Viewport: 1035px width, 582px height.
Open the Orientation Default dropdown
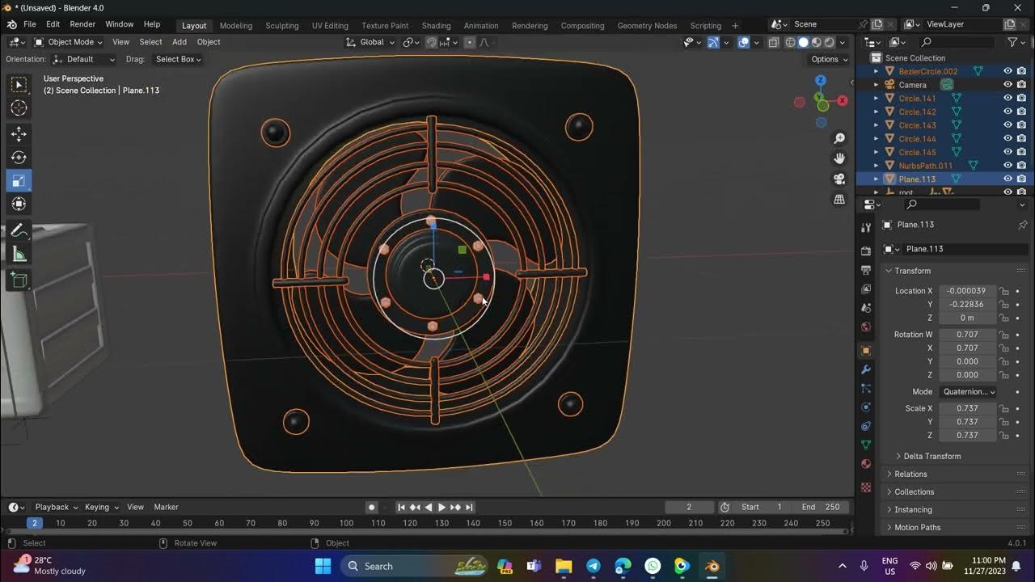[x=83, y=59]
